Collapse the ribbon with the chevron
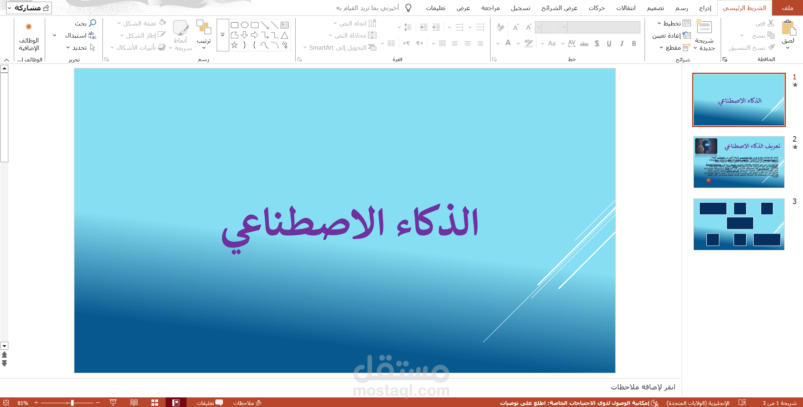Image resolution: width=803 pixels, height=407 pixels. (6, 60)
